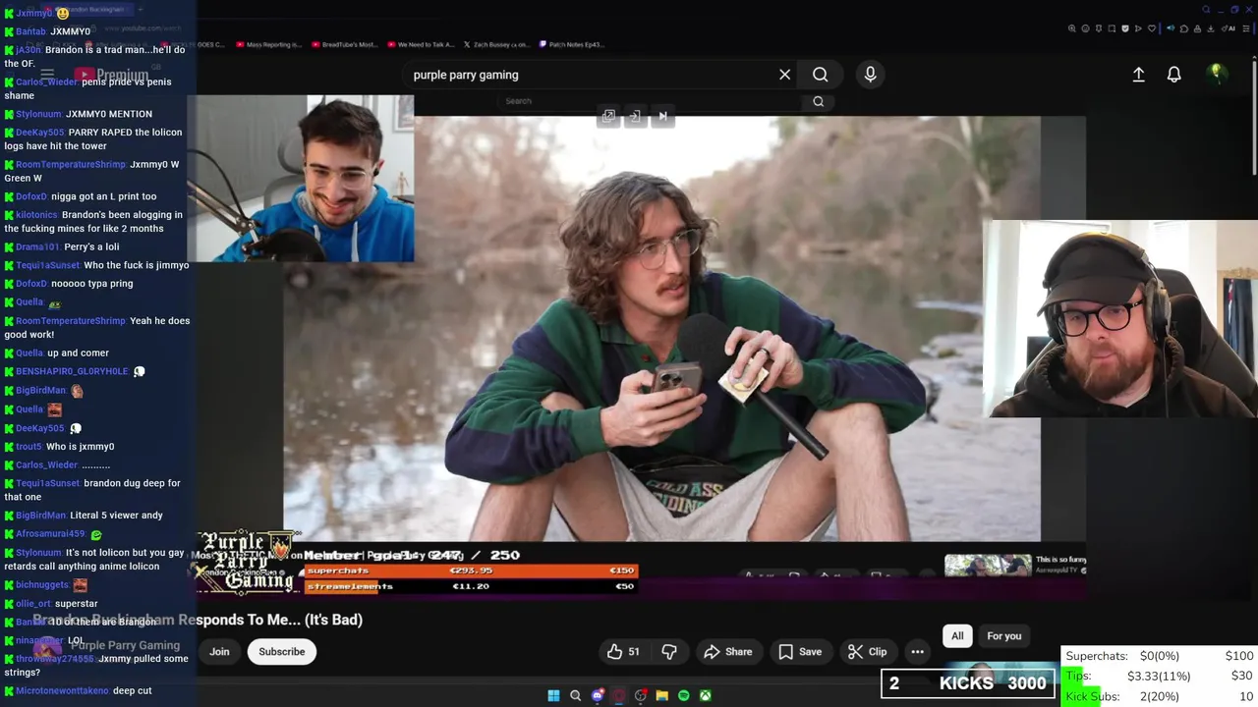1258x707 pixels.
Task: Open Spotify from the taskbar
Action: 683,695
